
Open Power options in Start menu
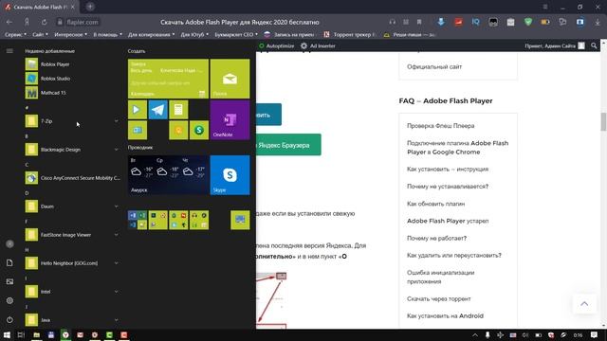9,320
